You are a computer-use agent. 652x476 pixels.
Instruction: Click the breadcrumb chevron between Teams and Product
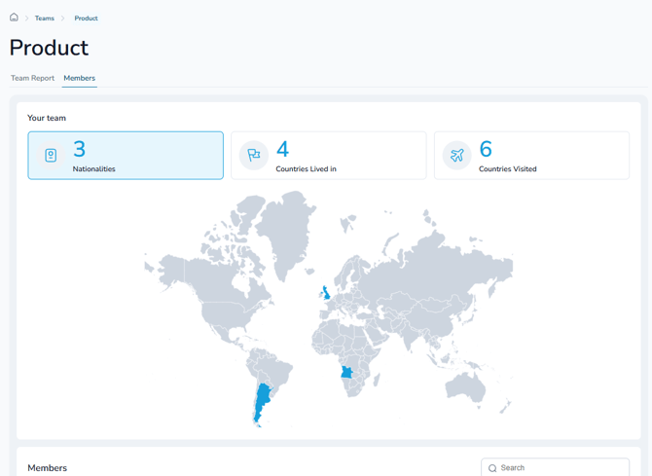click(63, 18)
